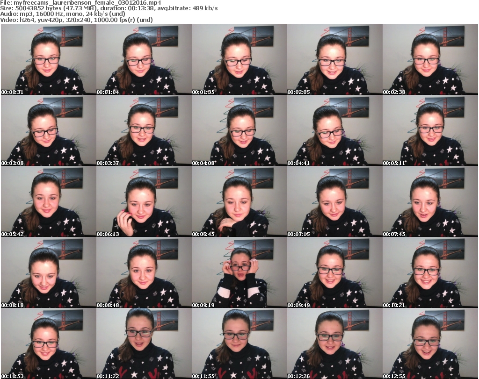Click the Audio mp3 info line
The image size is (479, 379).
[63, 14]
